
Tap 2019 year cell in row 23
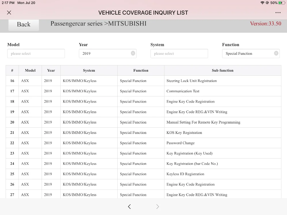[x=51, y=153]
